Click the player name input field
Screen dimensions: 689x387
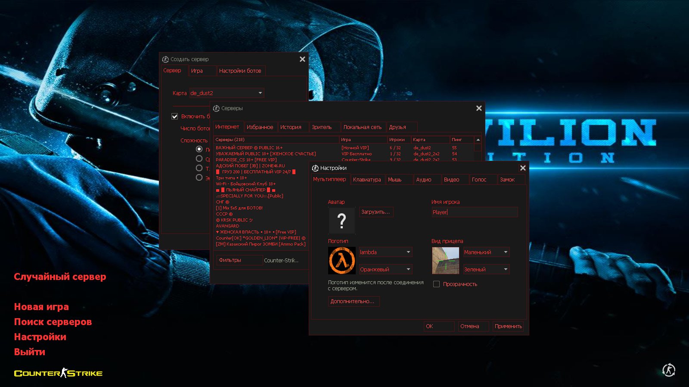click(x=474, y=212)
